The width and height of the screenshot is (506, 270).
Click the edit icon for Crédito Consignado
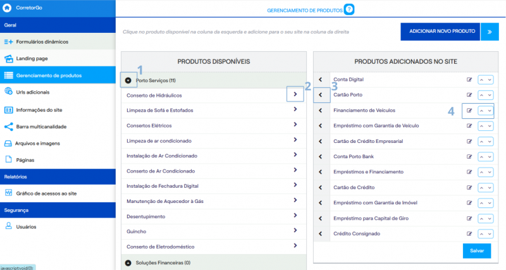pyautogui.click(x=469, y=233)
